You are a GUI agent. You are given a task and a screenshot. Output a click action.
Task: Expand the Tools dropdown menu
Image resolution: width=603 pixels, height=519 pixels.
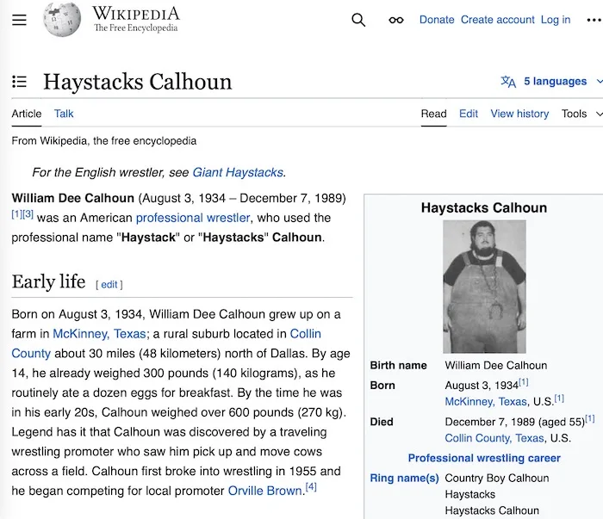(x=581, y=114)
